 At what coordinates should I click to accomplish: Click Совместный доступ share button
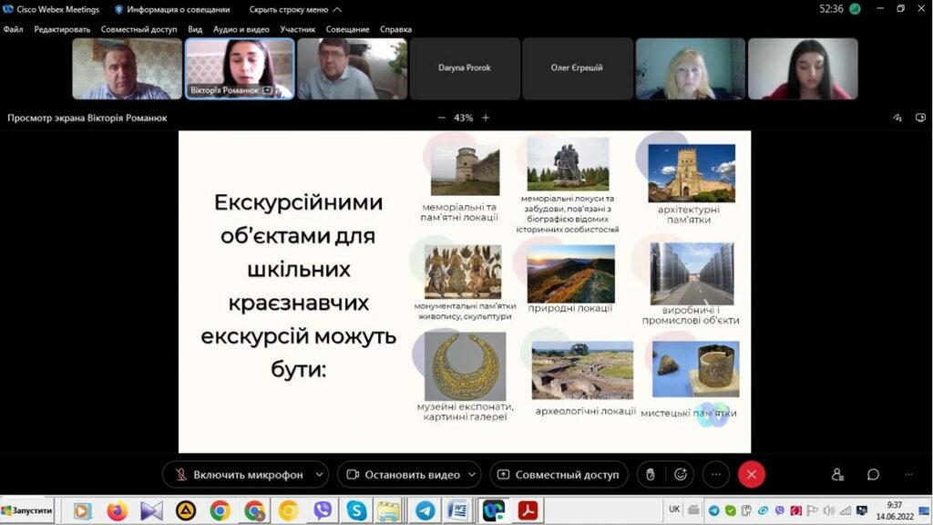[558, 475]
